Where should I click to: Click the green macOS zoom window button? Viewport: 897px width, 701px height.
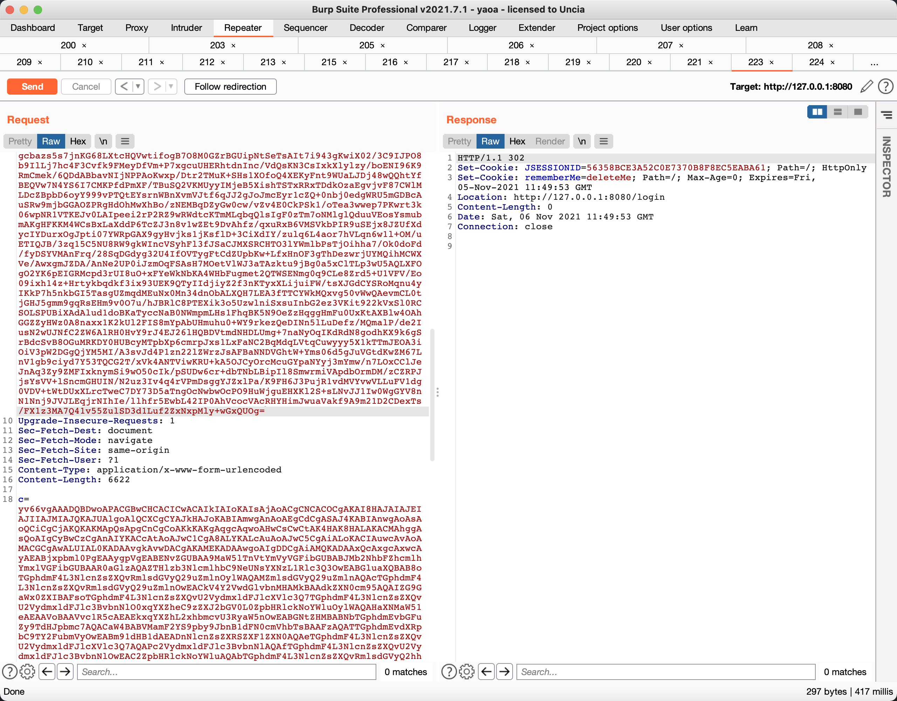pyautogui.click(x=38, y=9)
